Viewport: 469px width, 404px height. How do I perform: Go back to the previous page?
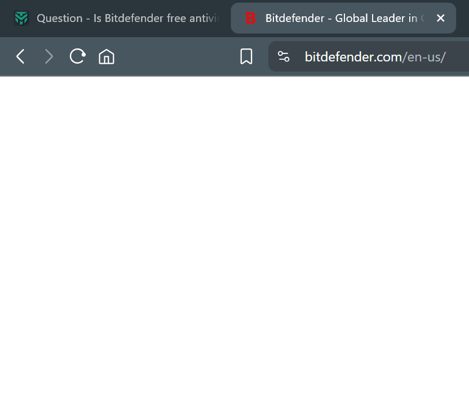(20, 56)
